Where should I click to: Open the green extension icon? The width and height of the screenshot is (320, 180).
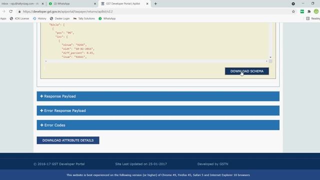tap(302, 11)
